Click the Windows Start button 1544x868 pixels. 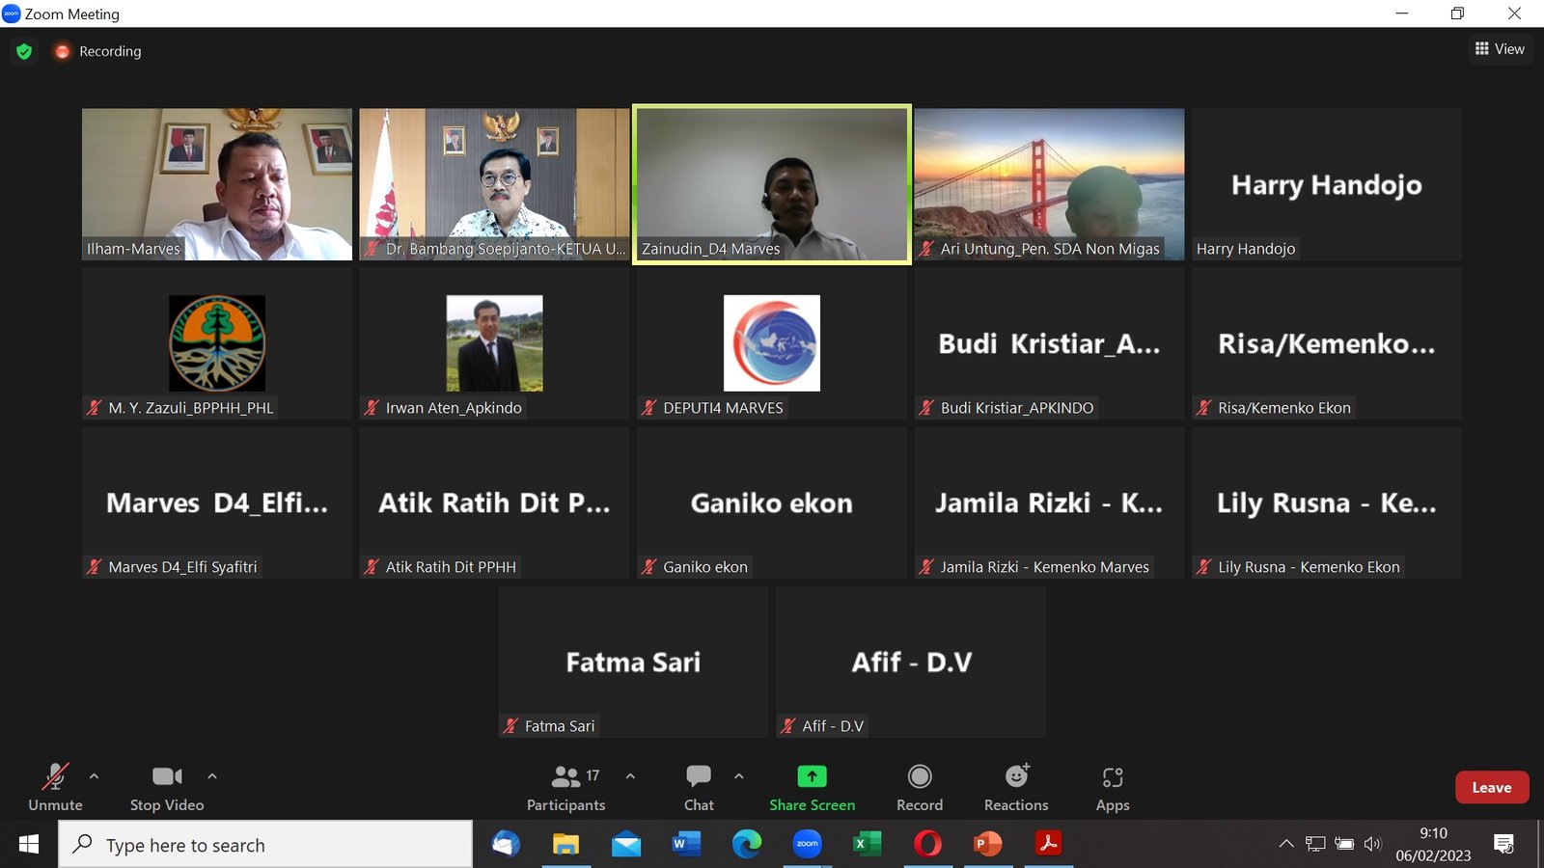coord(29,845)
